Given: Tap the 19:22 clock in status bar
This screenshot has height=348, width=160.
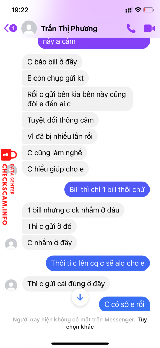Looking at the screenshot, I should tap(20, 10).
